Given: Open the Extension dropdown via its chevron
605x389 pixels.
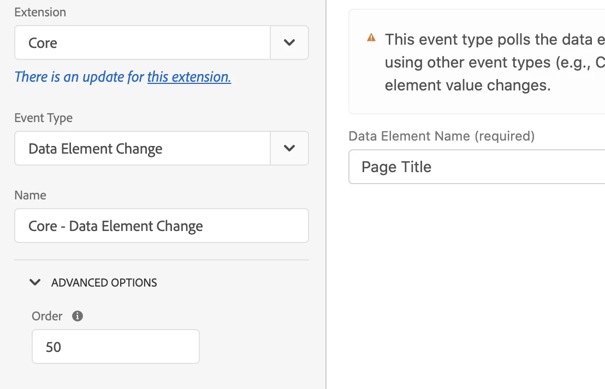Looking at the screenshot, I should click(x=289, y=42).
